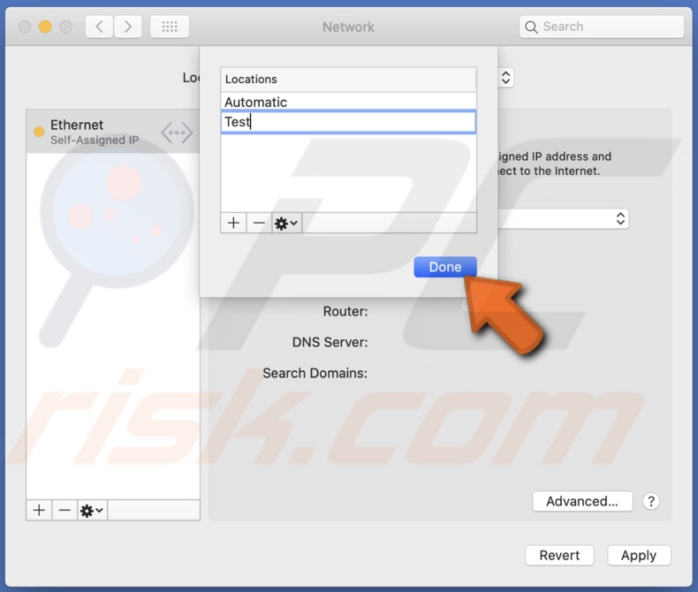Screen dimensions: 698x592
Task: Click the Done button
Action: [445, 267]
